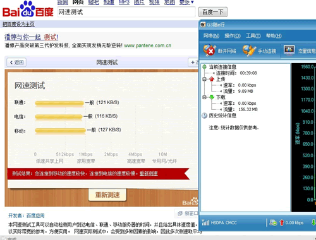The image size is (316, 240).
Task: Click the history statistics clock icon
Action: click(204, 116)
